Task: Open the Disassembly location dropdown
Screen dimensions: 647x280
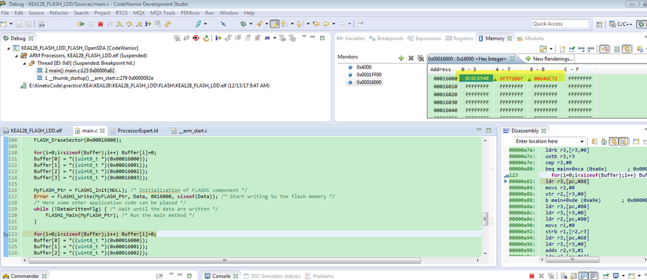Action: pyautogui.click(x=581, y=141)
